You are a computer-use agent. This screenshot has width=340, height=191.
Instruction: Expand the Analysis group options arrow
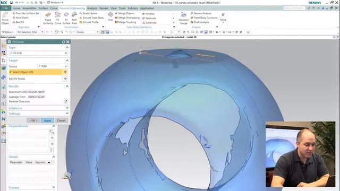coord(217,27)
